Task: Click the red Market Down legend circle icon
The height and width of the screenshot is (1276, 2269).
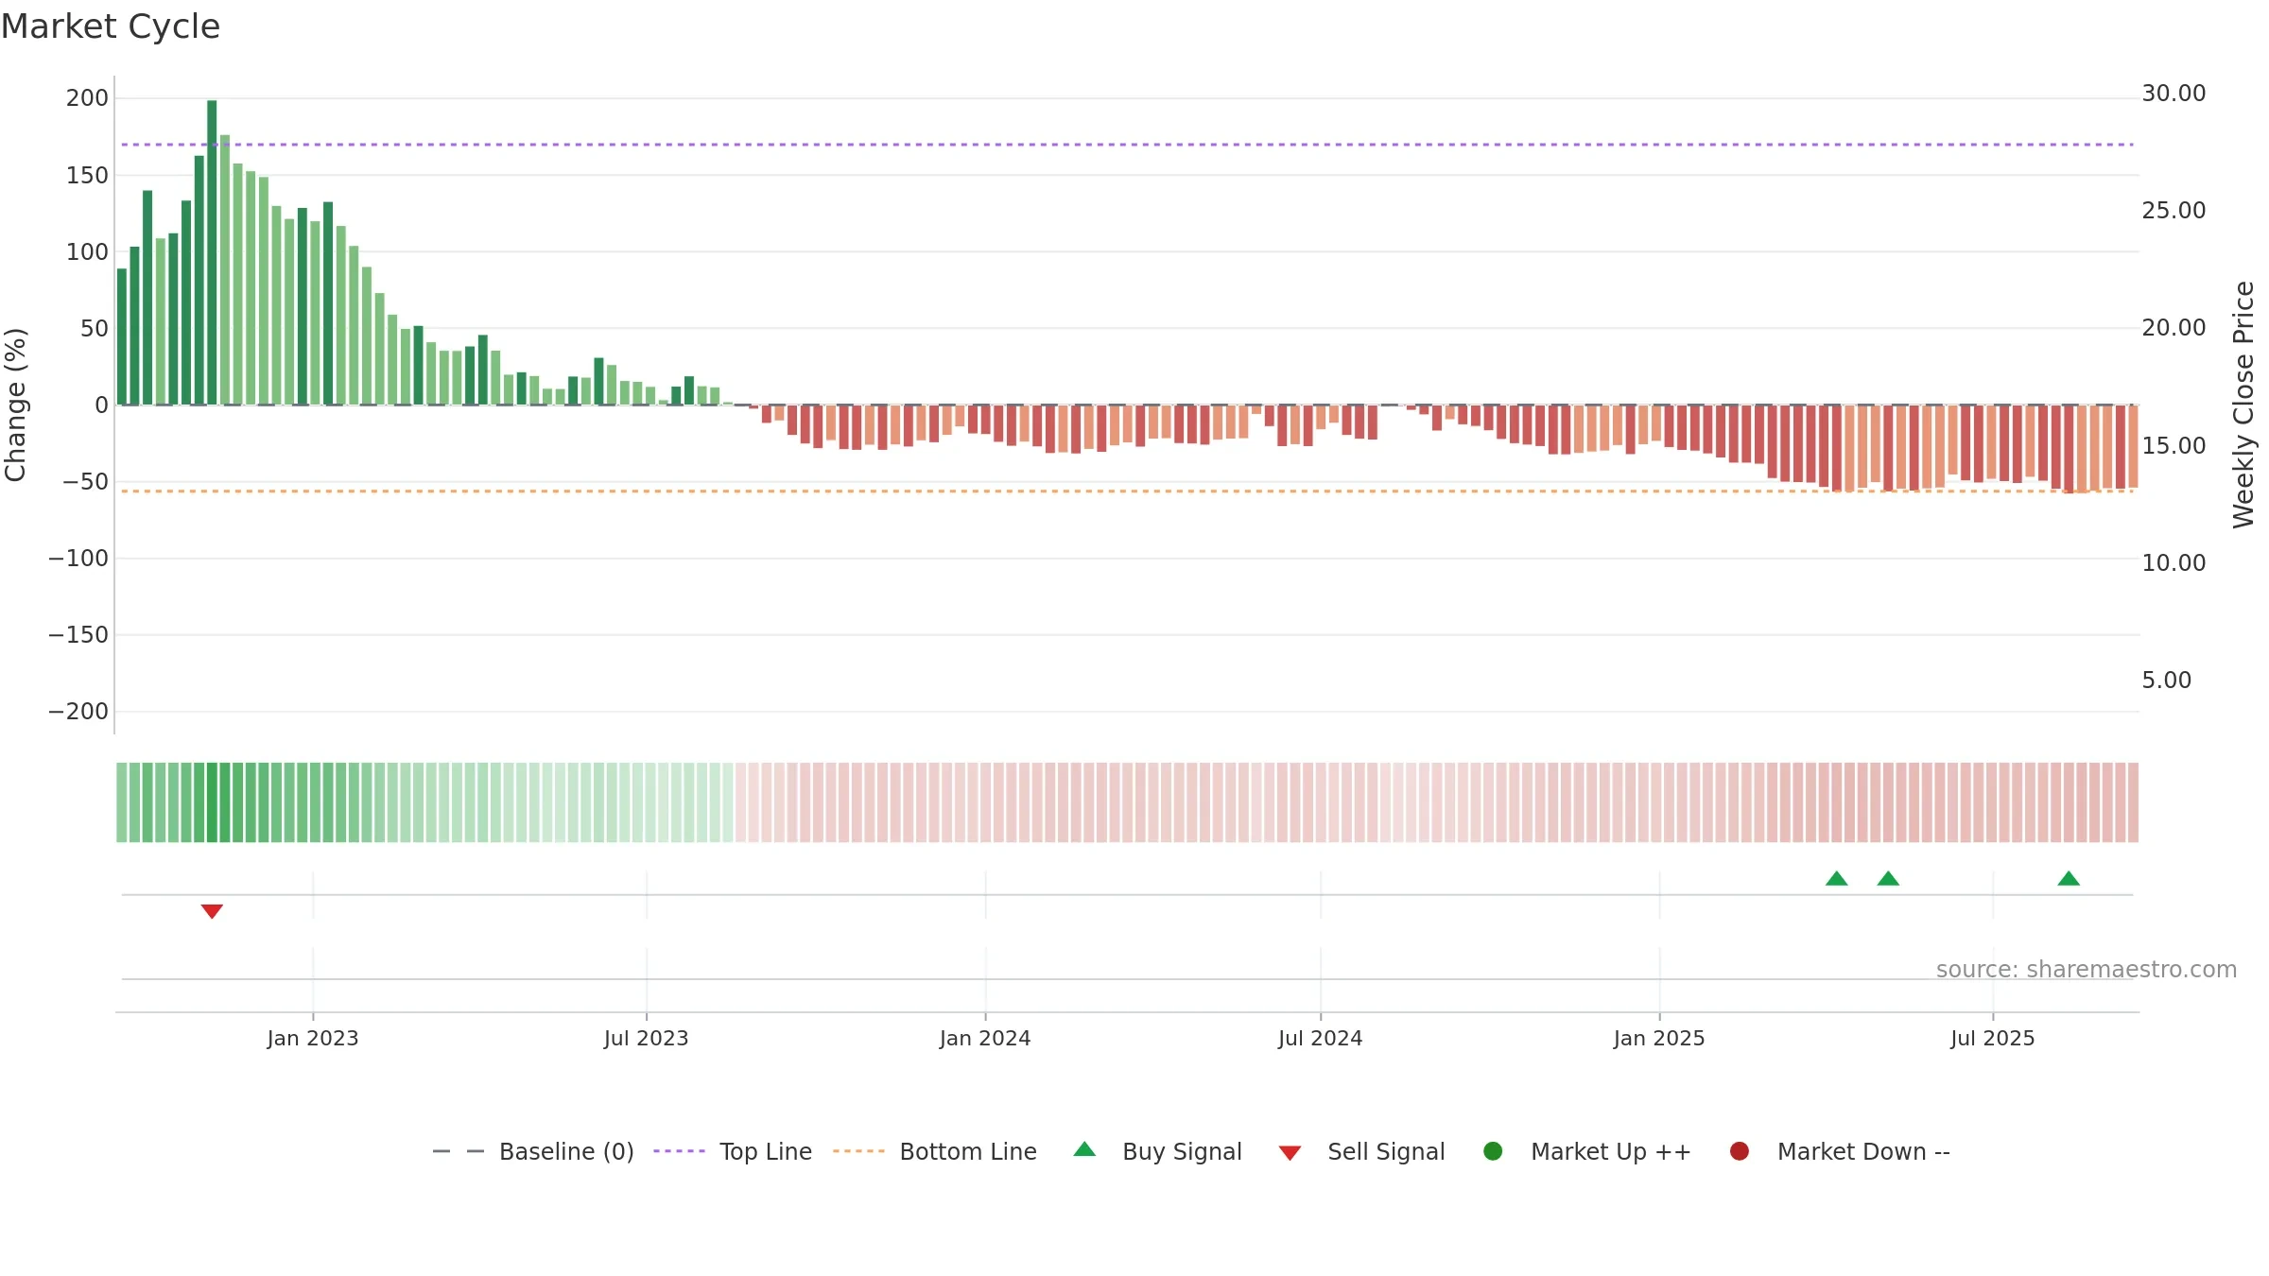Action: point(1739,1151)
